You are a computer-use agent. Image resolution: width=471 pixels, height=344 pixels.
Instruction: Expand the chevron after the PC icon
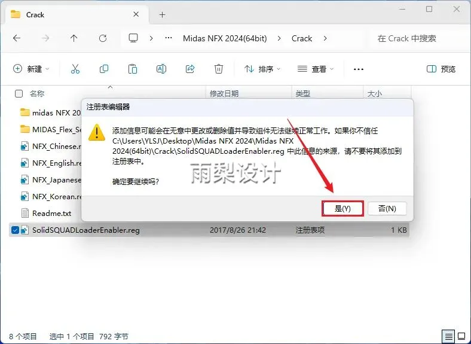tap(151, 38)
